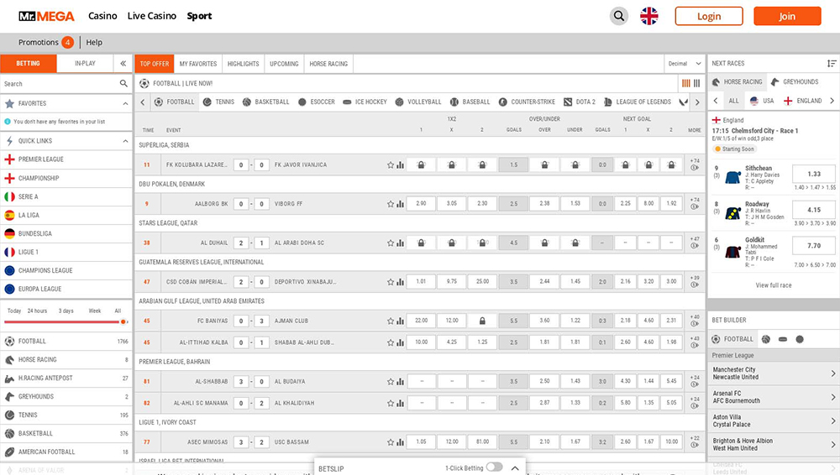The image size is (840, 475).
Task: Open the Decimal odds format dropdown
Action: pyautogui.click(x=685, y=64)
